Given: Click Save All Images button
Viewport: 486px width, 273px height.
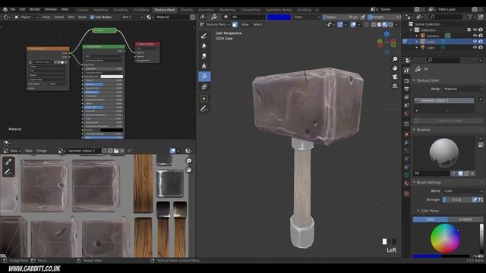Looking at the screenshot, I should [448, 121].
